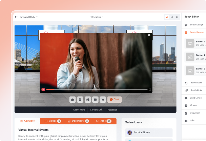Click the Company tab building icon
This screenshot has height=141, width=206.
[x=21, y=121]
